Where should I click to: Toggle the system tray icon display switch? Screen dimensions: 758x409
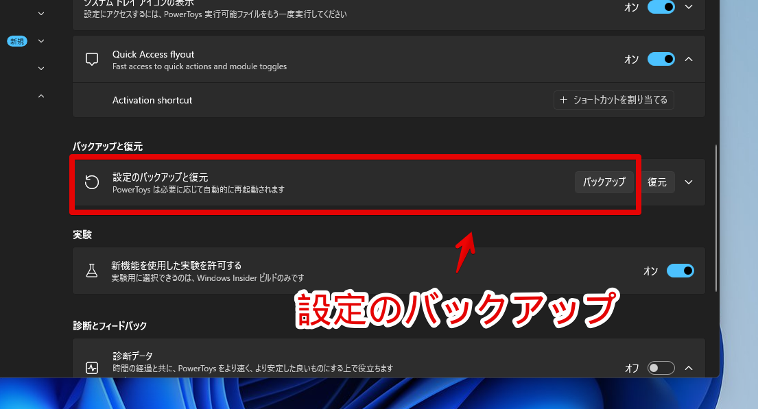(x=661, y=7)
